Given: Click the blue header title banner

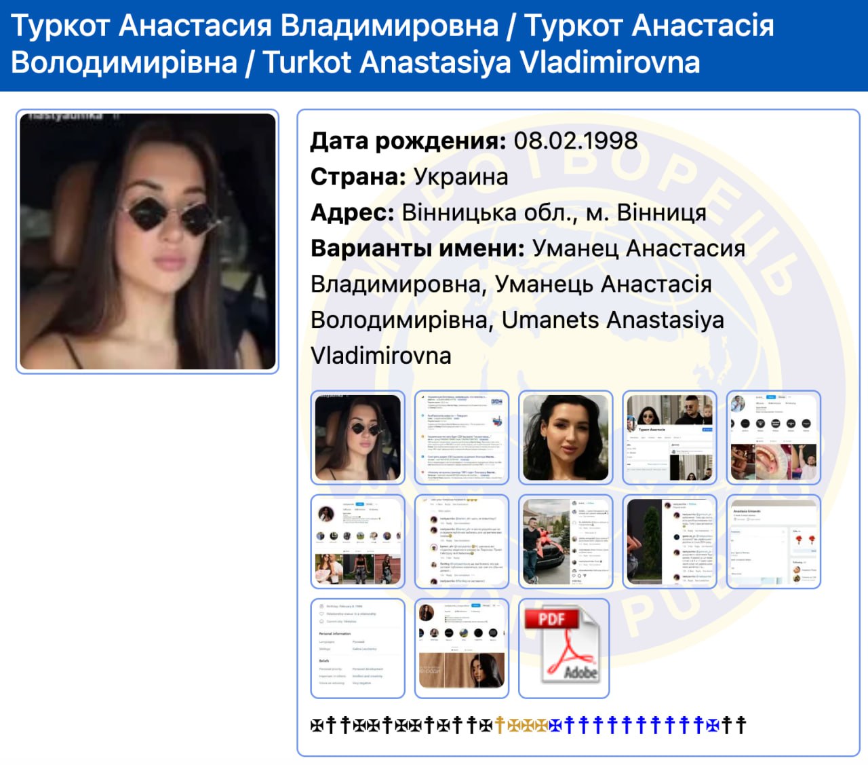Looking at the screenshot, I should [x=434, y=45].
